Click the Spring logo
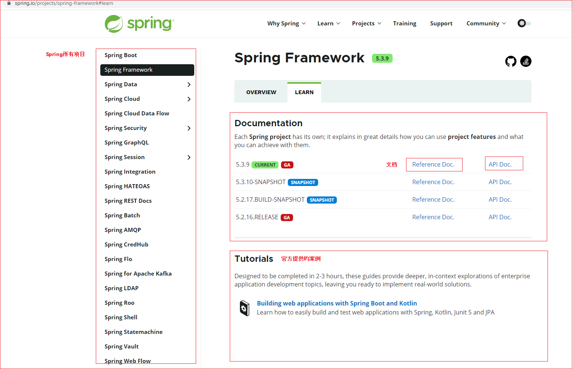This screenshot has height=369, width=573. click(x=139, y=24)
